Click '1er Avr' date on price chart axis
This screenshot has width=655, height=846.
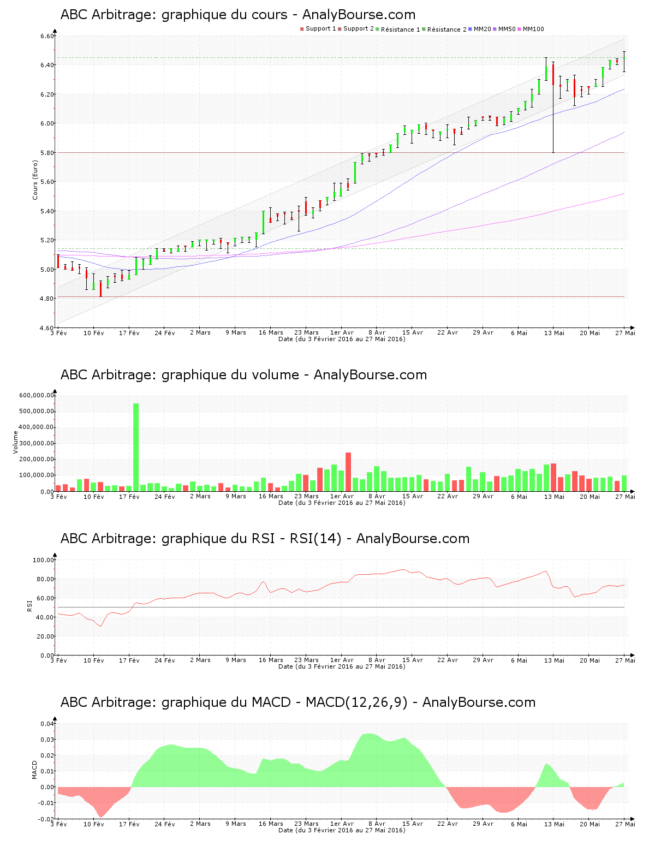[342, 332]
